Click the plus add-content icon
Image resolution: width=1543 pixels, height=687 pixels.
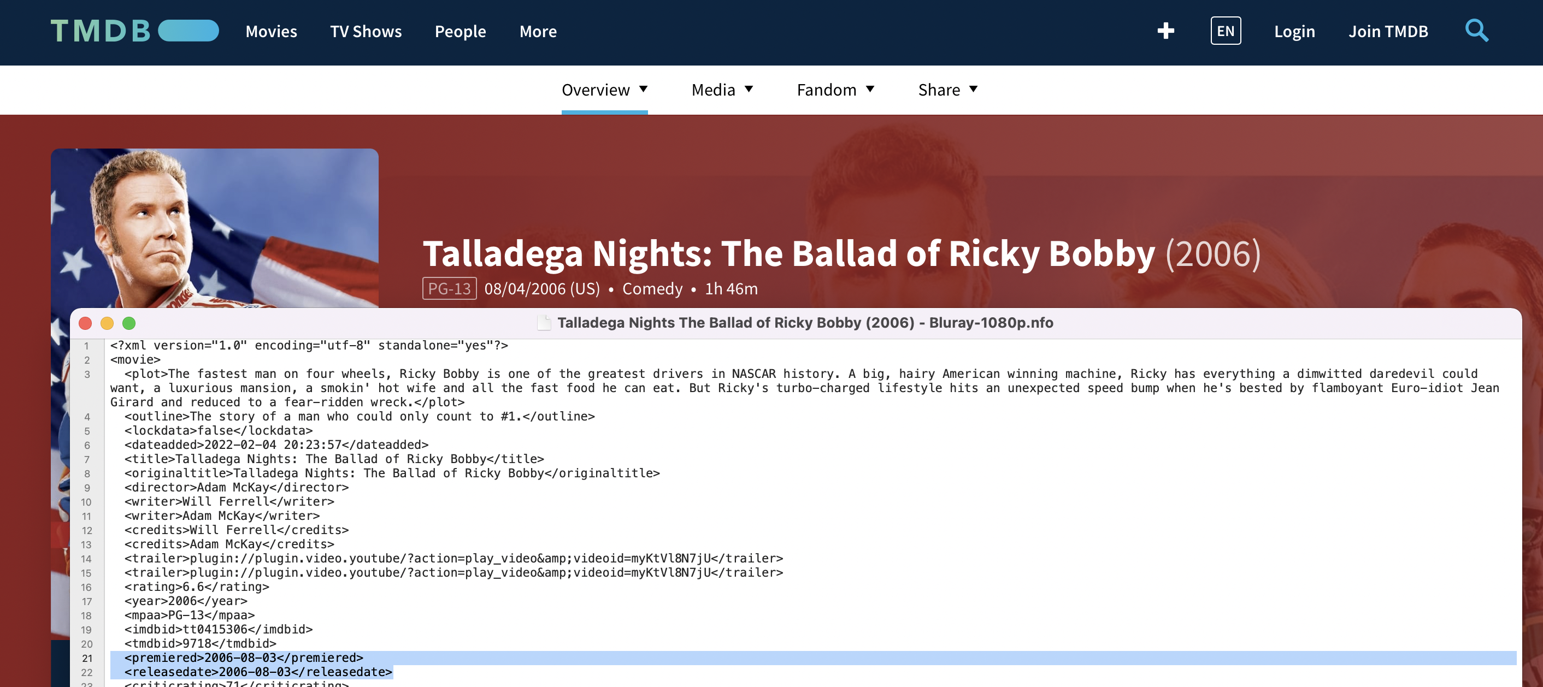point(1165,31)
